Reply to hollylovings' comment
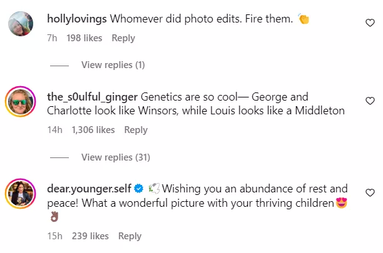Viewport: 383px width, 253px height. [x=123, y=38]
